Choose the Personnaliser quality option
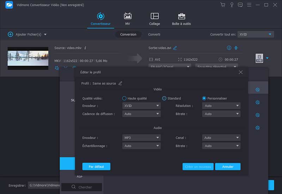282x194 pixels. tap(204, 99)
